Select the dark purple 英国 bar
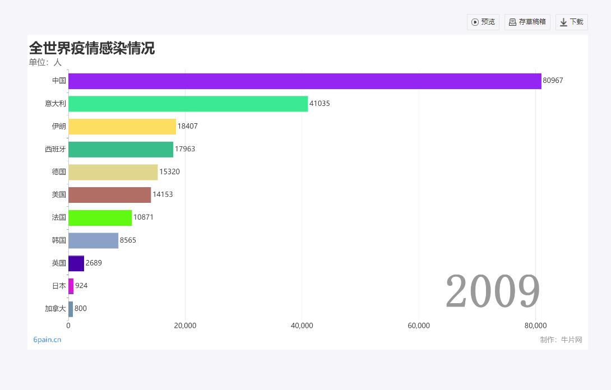 76,263
